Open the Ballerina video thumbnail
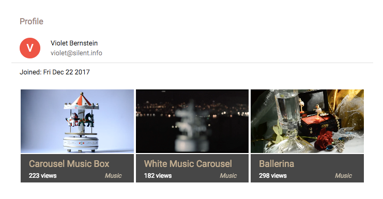Viewport: 383px width, 199px height. coord(308,121)
